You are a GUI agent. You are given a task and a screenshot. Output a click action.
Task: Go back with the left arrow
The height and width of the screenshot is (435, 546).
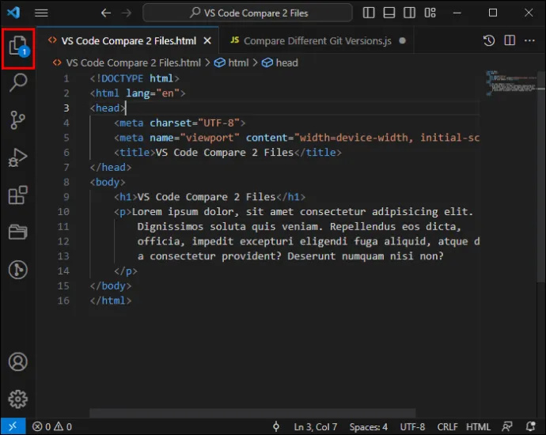(x=106, y=13)
